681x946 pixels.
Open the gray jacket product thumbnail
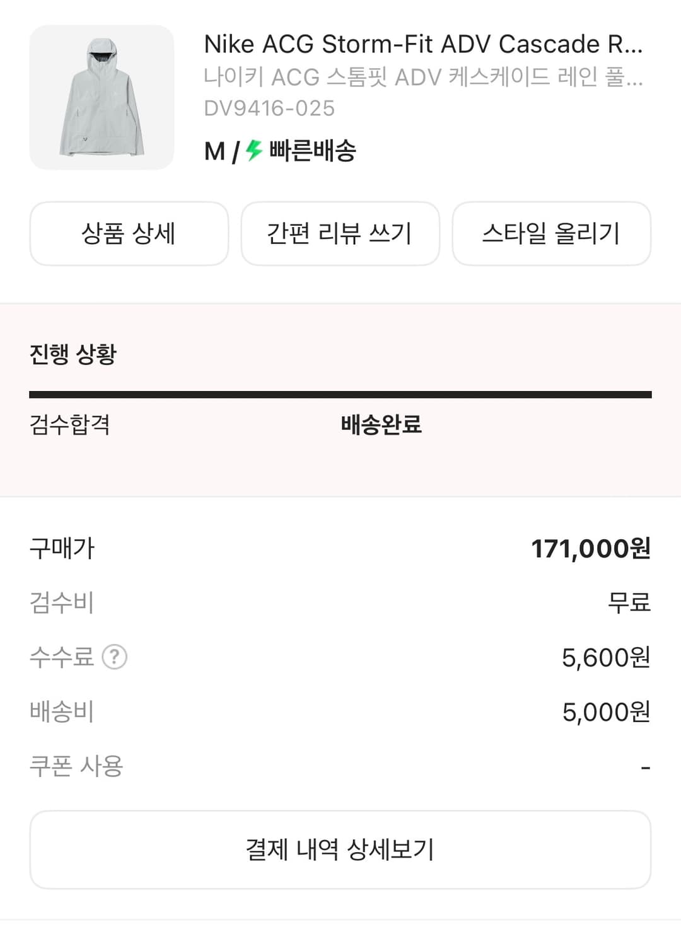[102, 98]
